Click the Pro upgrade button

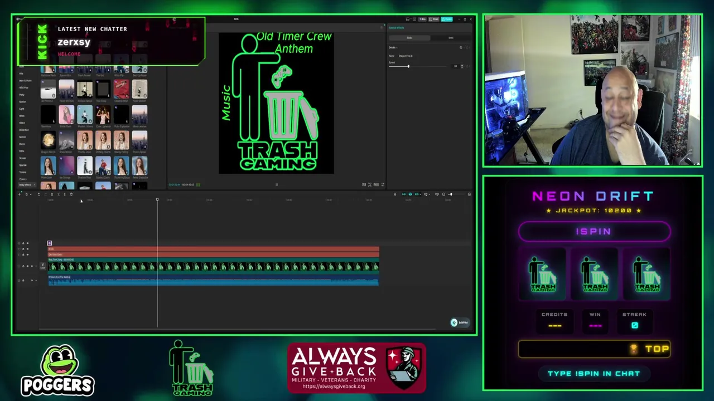pyautogui.click(x=422, y=19)
